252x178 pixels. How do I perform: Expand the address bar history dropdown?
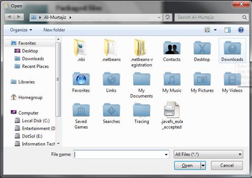159,17
